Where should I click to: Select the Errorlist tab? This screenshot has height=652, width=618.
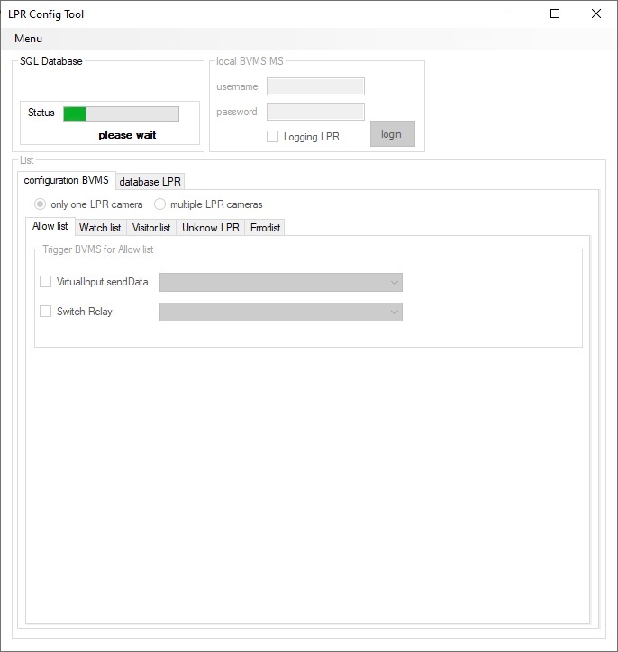266,228
